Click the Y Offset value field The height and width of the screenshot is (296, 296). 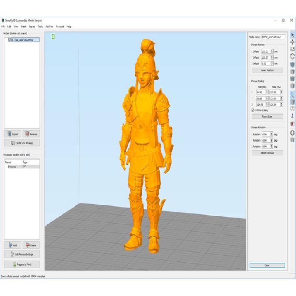click(x=266, y=58)
